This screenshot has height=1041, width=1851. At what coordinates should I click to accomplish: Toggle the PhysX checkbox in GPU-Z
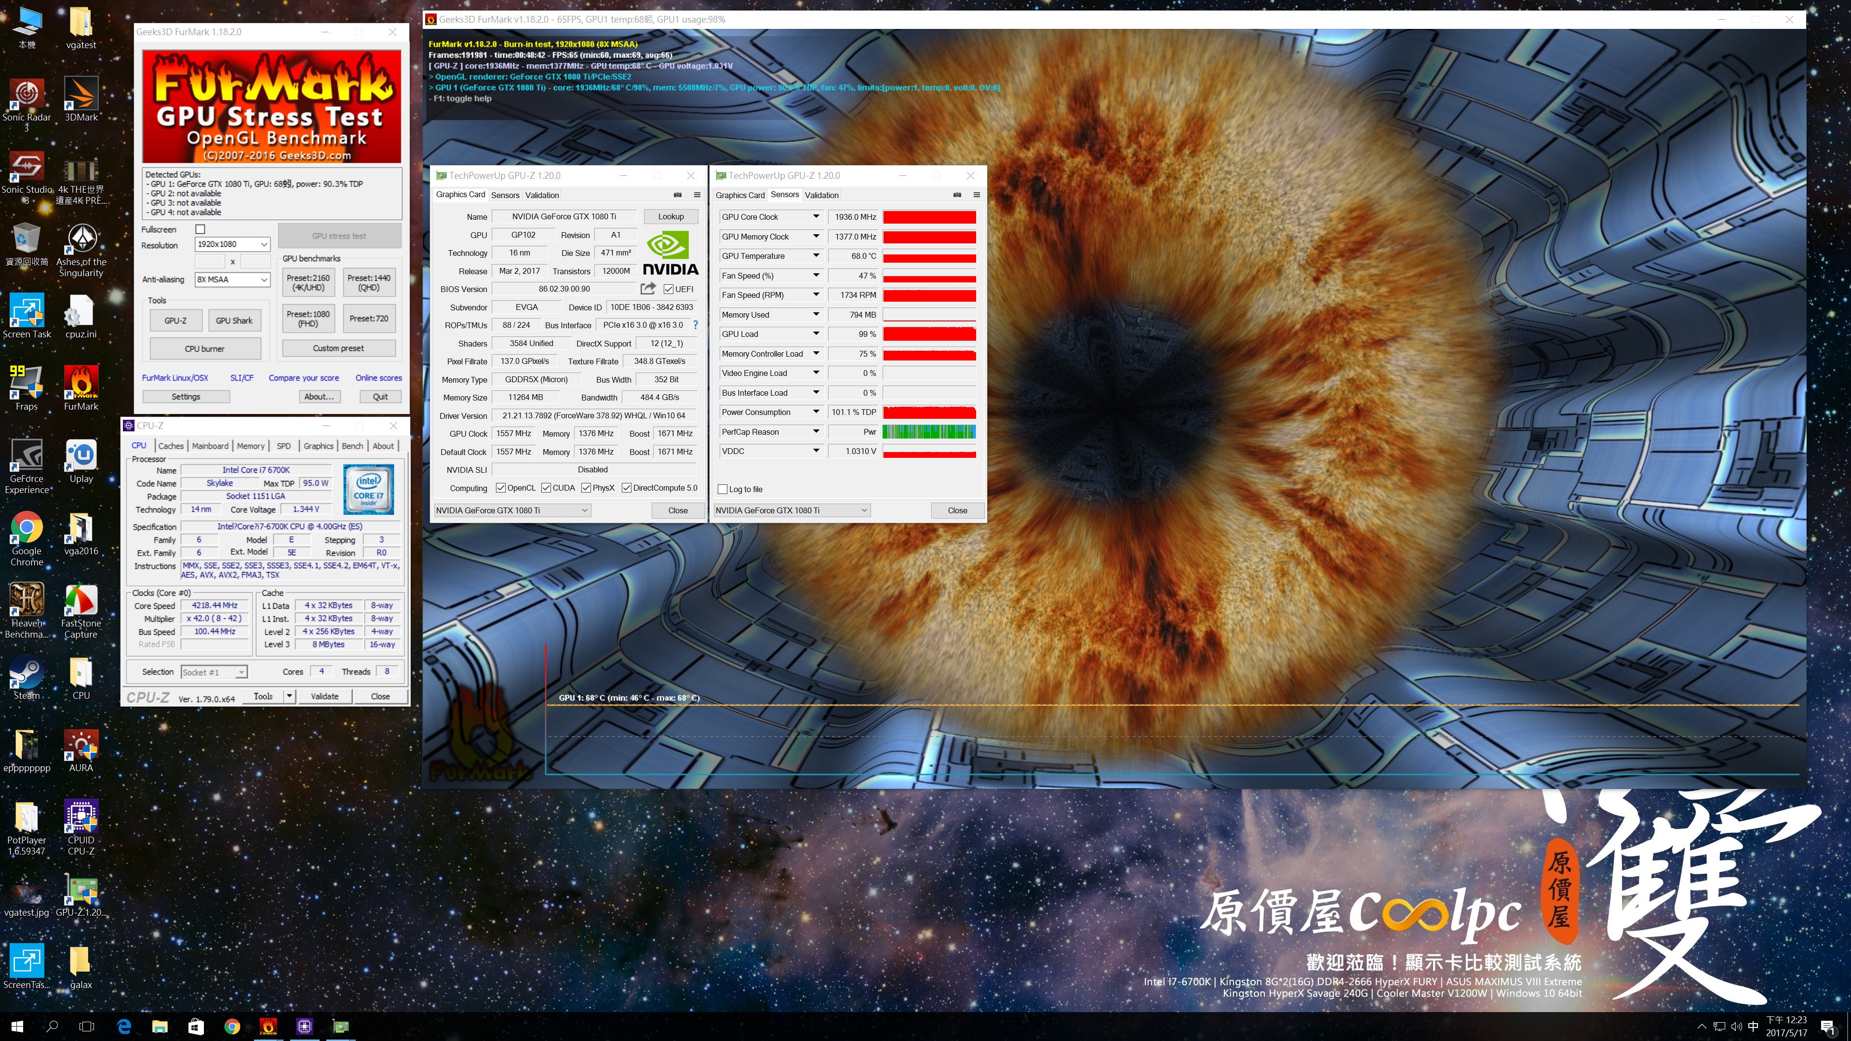tap(586, 488)
